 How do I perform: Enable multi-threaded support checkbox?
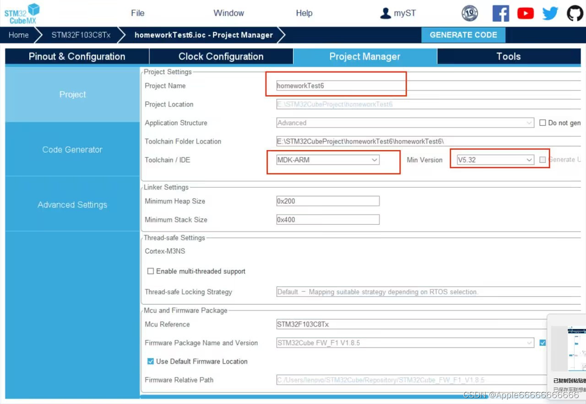click(150, 271)
